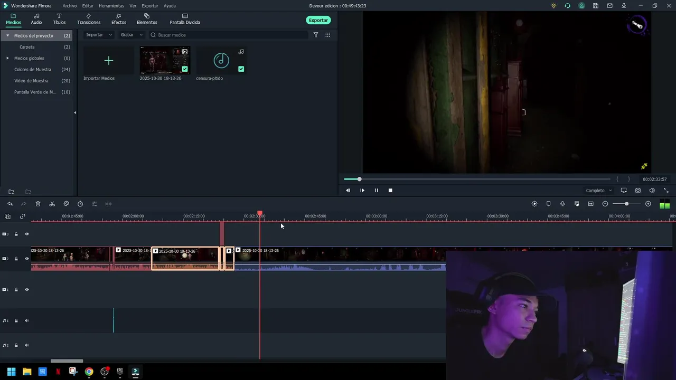This screenshot has width=676, height=380.
Task: Collapse media panel with left arrow
Action: [75, 112]
